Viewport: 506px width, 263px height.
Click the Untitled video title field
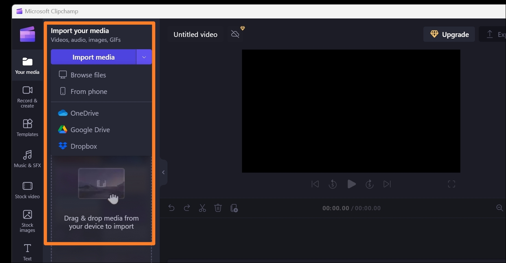195,34
